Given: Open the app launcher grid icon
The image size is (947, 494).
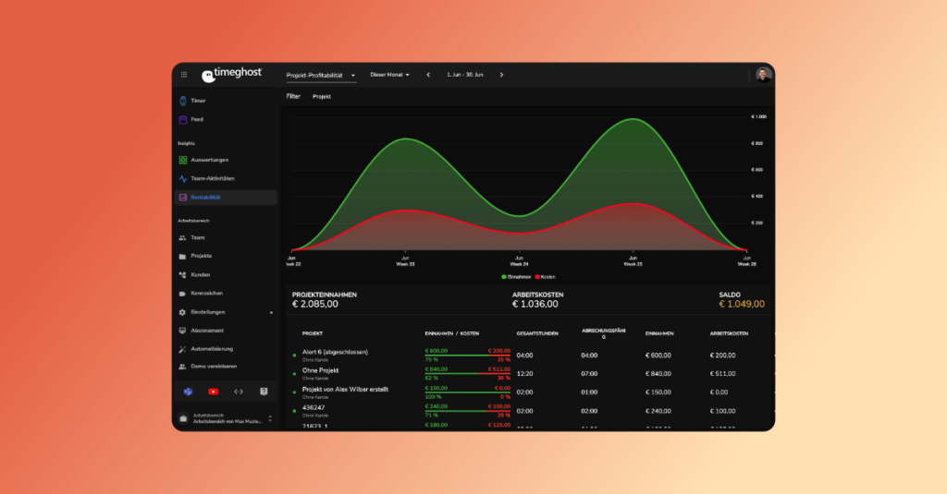Looking at the screenshot, I should tap(183, 75).
